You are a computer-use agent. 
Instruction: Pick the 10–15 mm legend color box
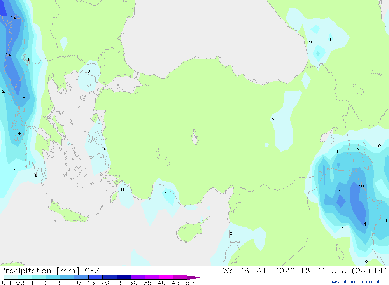pos(81,277)
